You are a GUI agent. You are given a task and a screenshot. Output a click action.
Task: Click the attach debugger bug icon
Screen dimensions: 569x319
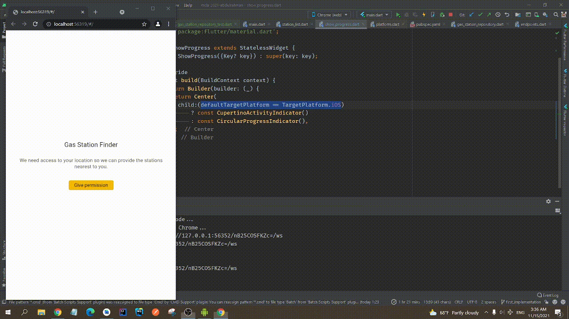442,15
